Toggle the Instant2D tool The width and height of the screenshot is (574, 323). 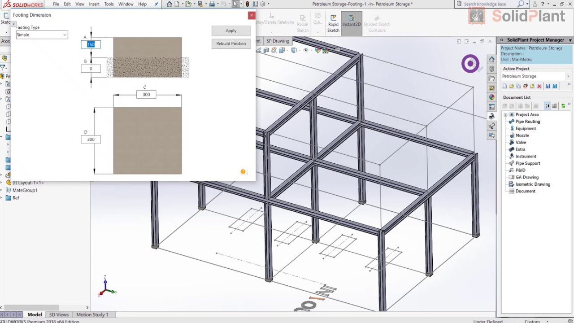pyautogui.click(x=351, y=21)
